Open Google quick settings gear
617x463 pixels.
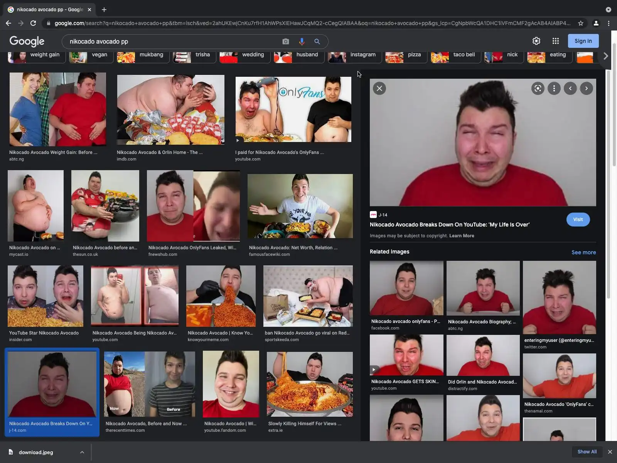click(x=536, y=41)
